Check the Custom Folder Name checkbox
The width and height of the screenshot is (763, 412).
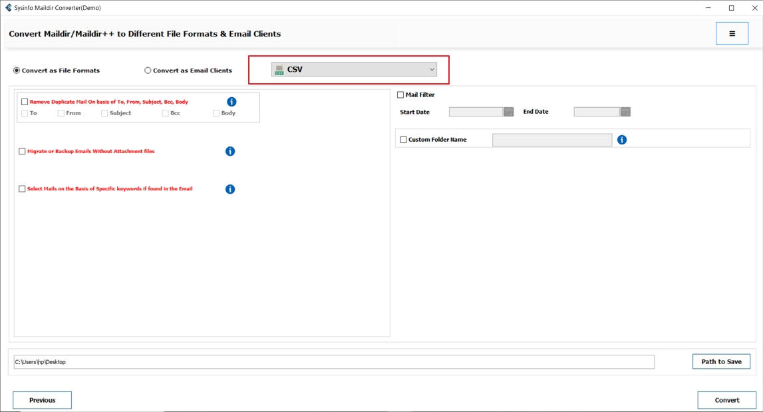click(403, 140)
